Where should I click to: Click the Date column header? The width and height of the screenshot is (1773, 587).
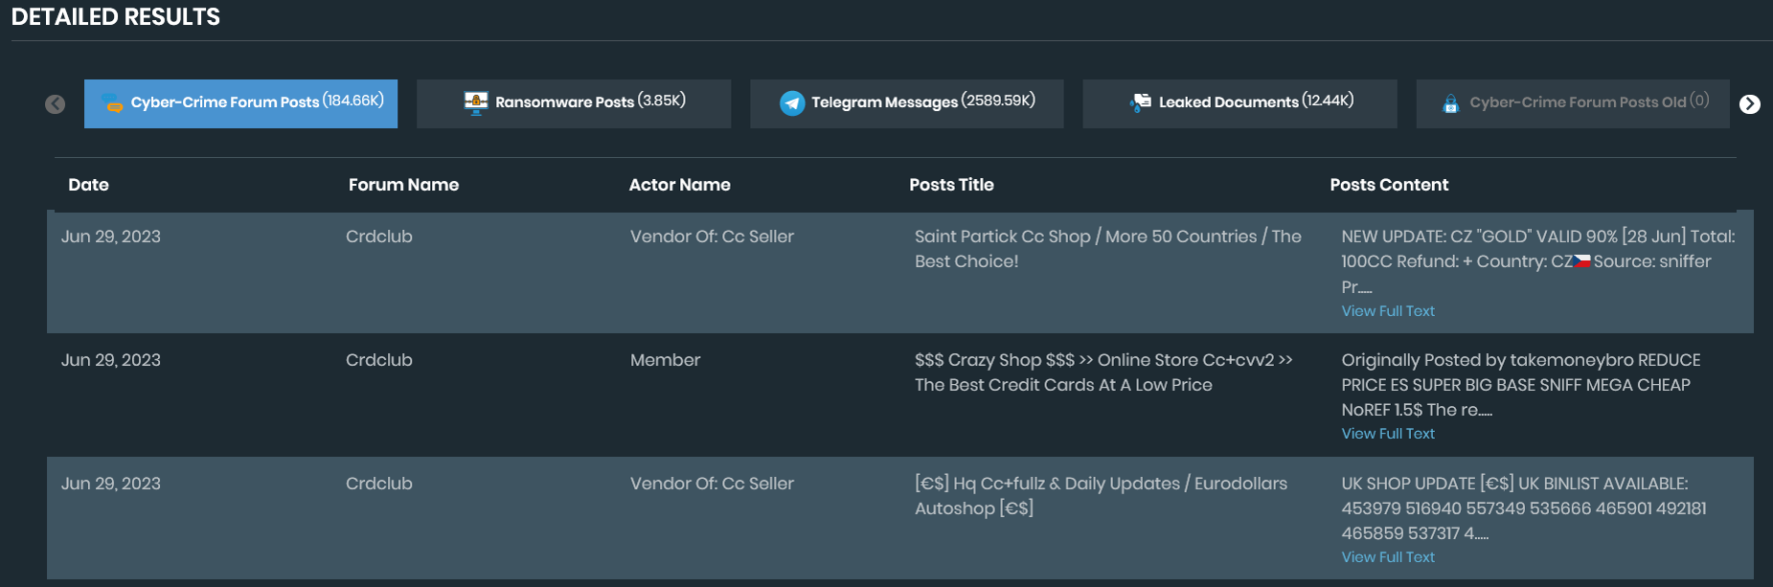click(x=89, y=185)
